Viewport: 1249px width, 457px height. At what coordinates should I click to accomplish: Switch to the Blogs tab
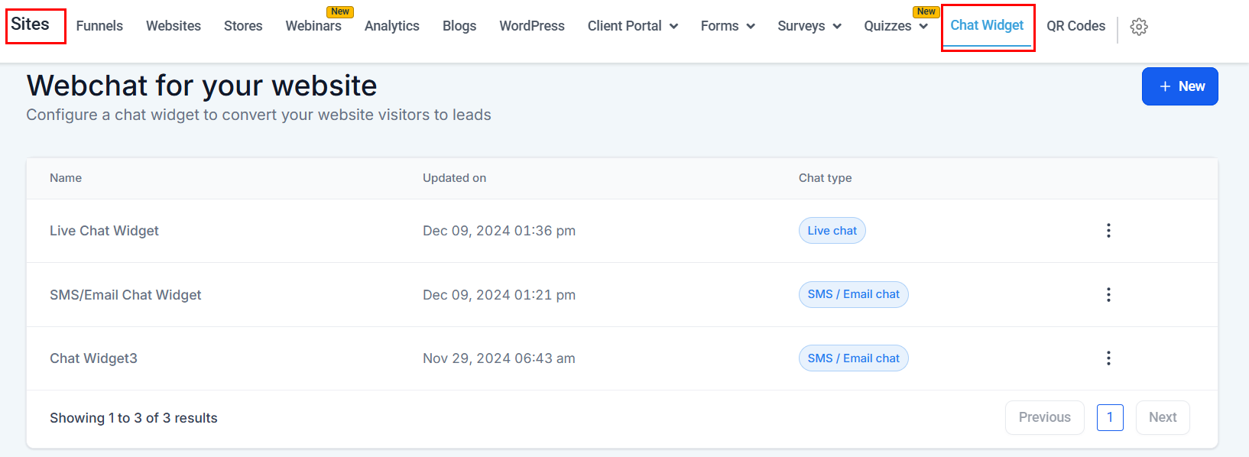(x=459, y=26)
